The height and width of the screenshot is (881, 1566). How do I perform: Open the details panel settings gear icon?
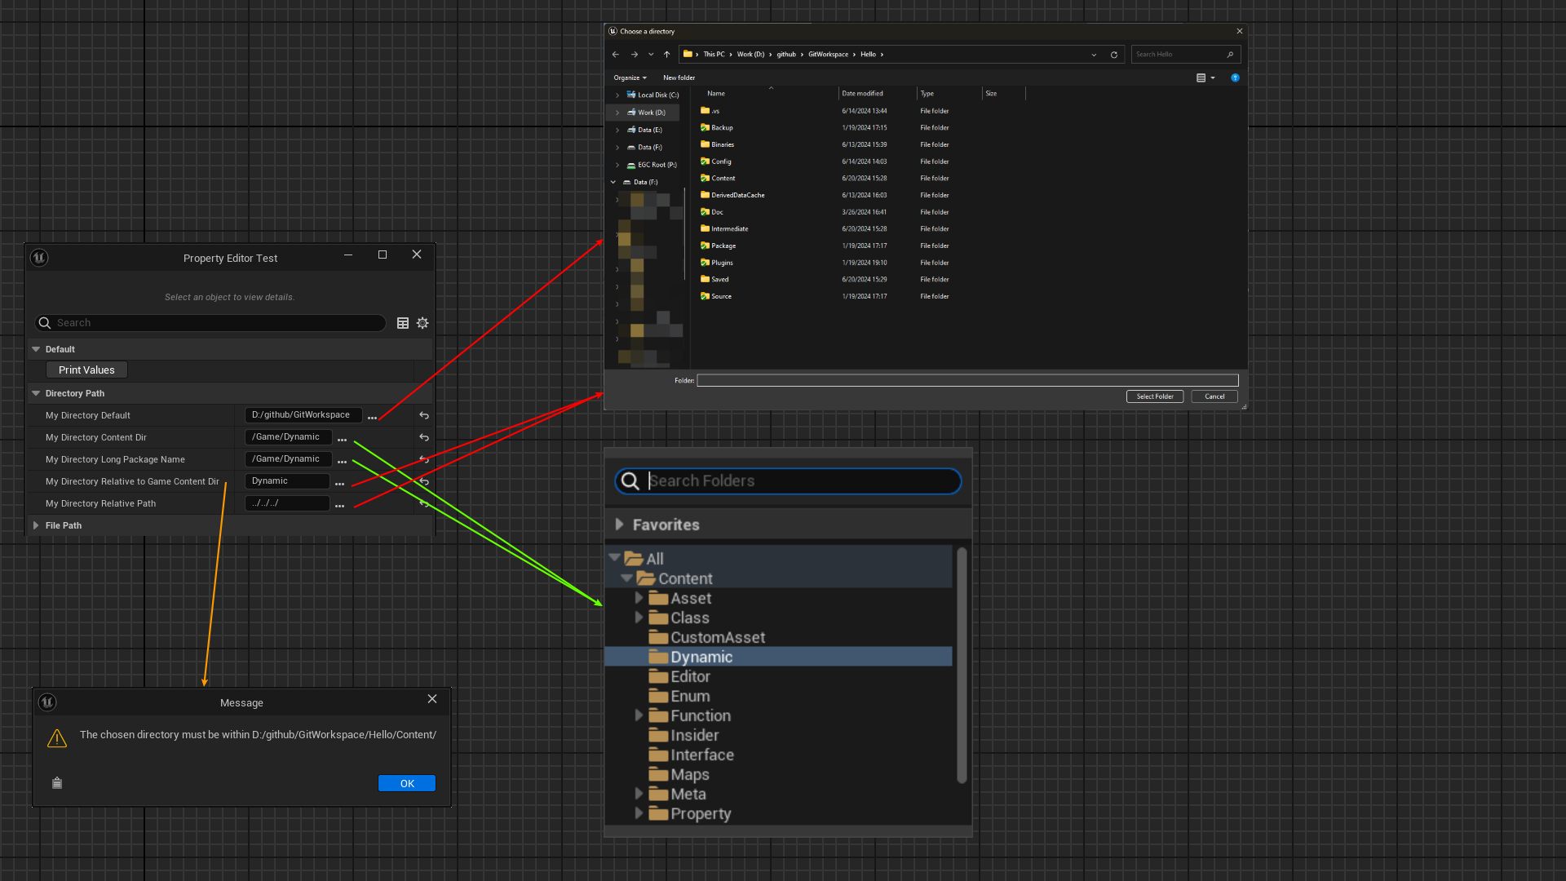tap(422, 323)
